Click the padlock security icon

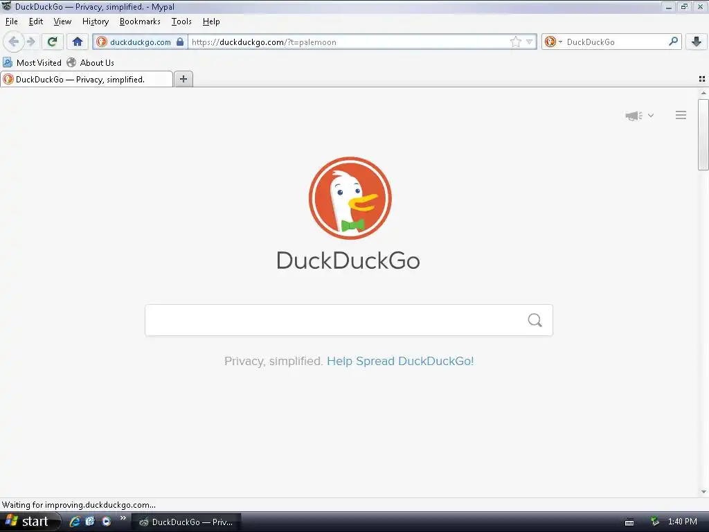pos(180,42)
